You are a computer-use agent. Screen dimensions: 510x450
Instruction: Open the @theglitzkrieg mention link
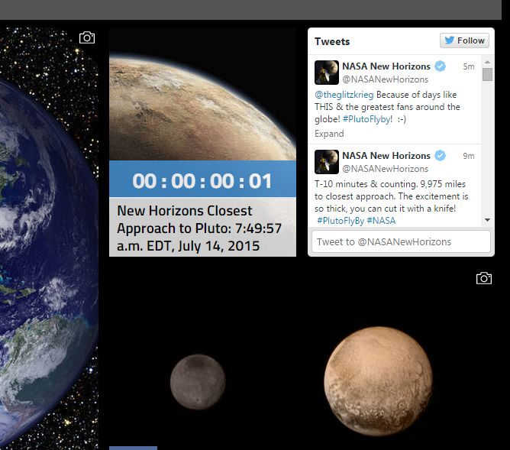[x=344, y=95]
